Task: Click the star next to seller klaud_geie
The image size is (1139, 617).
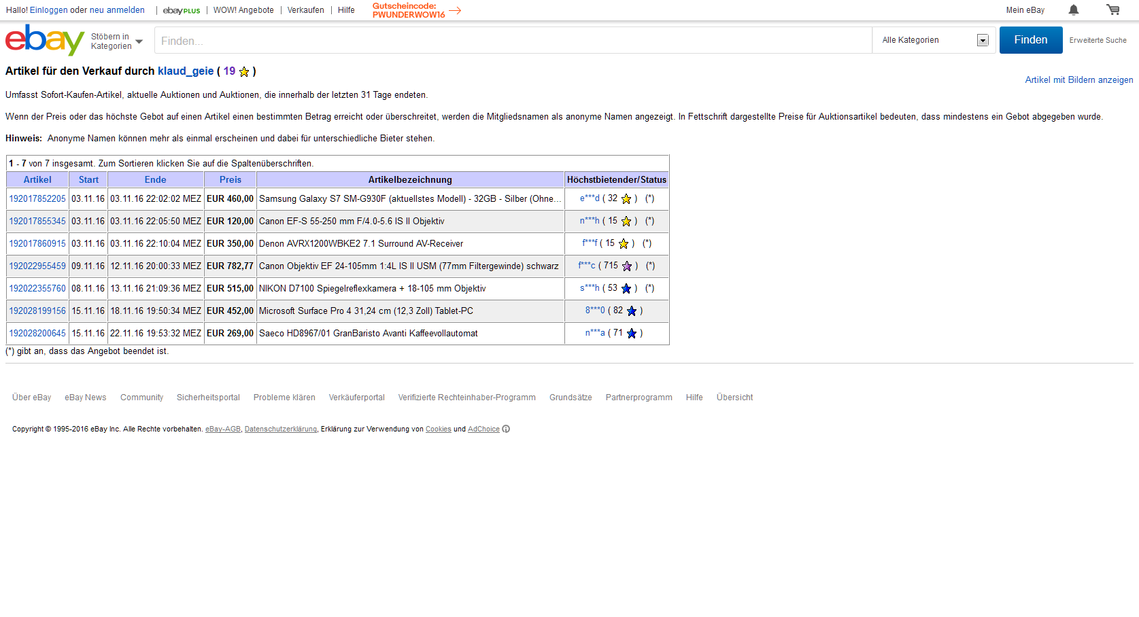Action: coord(244,71)
